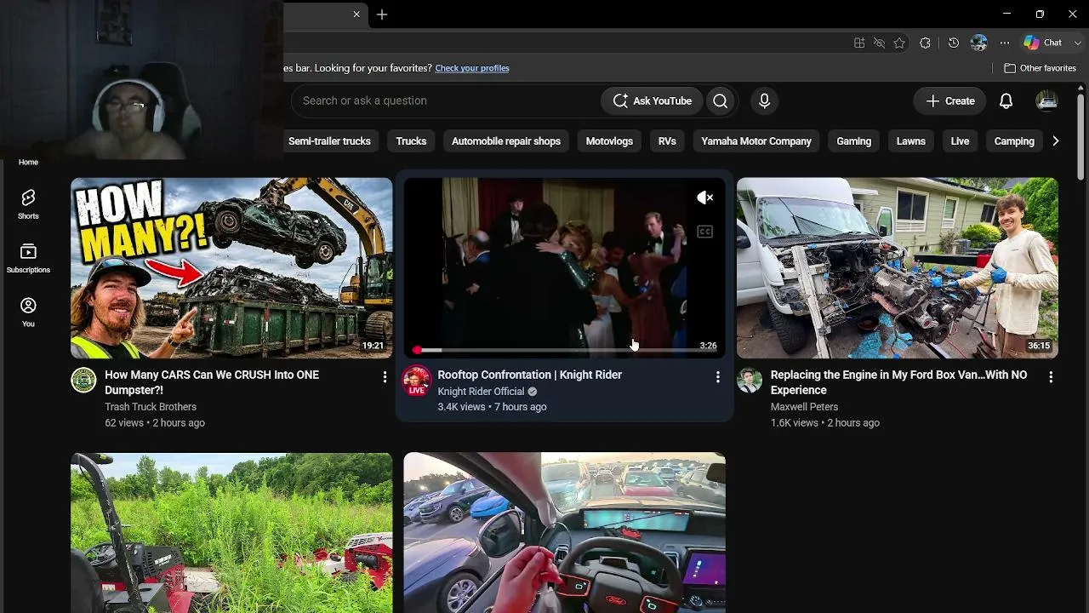Close the current browser tab
The width and height of the screenshot is (1089, 613).
coord(356,14)
